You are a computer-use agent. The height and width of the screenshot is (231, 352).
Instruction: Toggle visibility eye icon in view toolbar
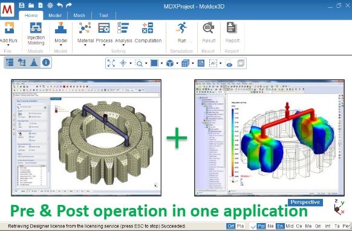coord(229,64)
